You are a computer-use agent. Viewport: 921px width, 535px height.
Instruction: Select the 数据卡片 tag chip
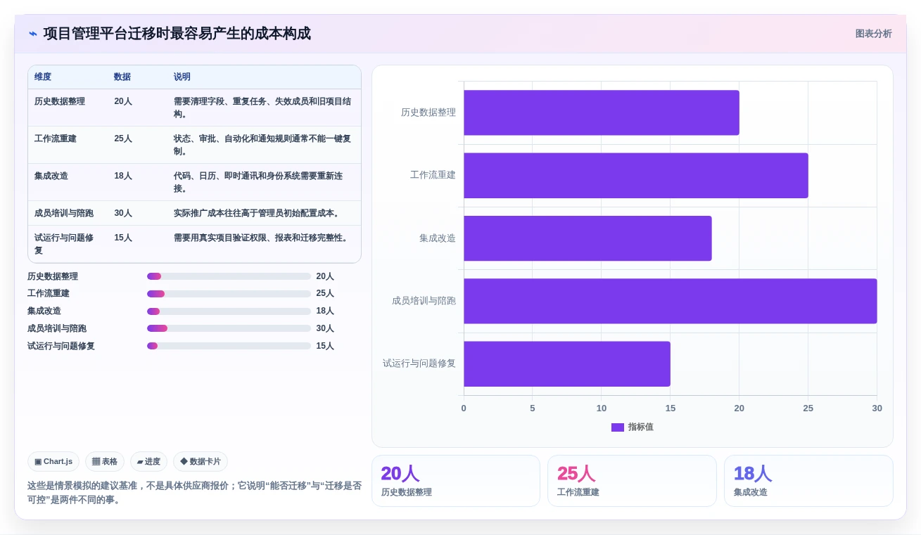point(201,461)
